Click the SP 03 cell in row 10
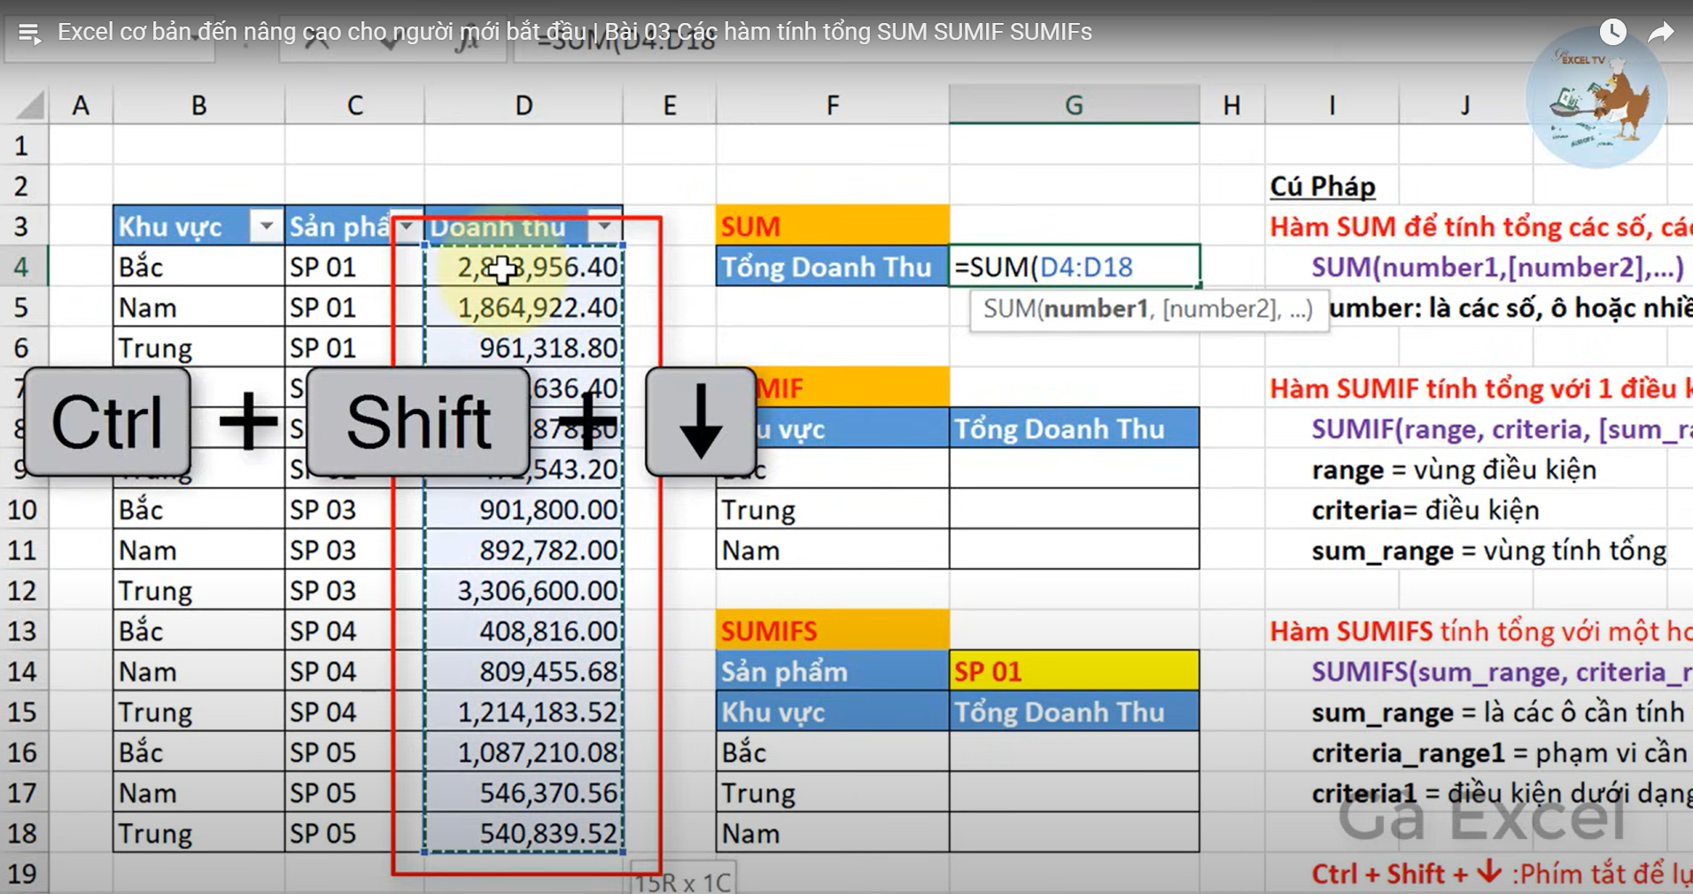 click(354, 510)
